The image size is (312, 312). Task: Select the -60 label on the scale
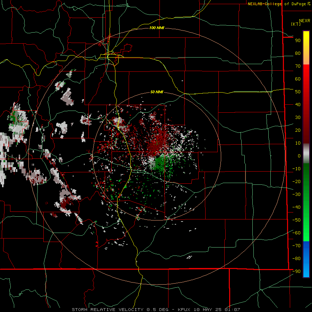(x=296, y=233)
